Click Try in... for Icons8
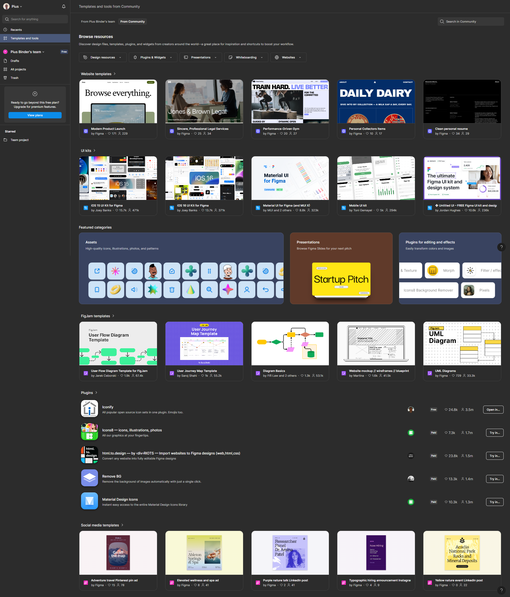510x597 pixels. tap(494, 433)
